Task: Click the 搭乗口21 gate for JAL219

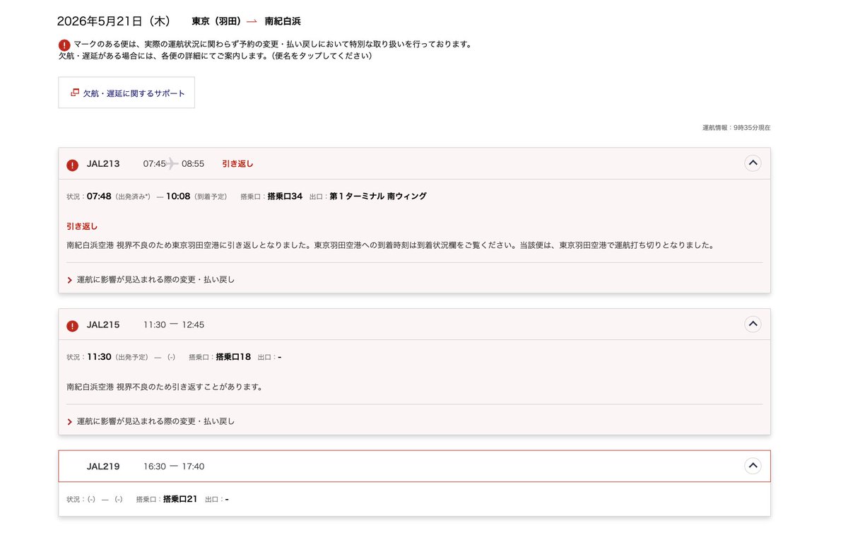Action: 180,499
